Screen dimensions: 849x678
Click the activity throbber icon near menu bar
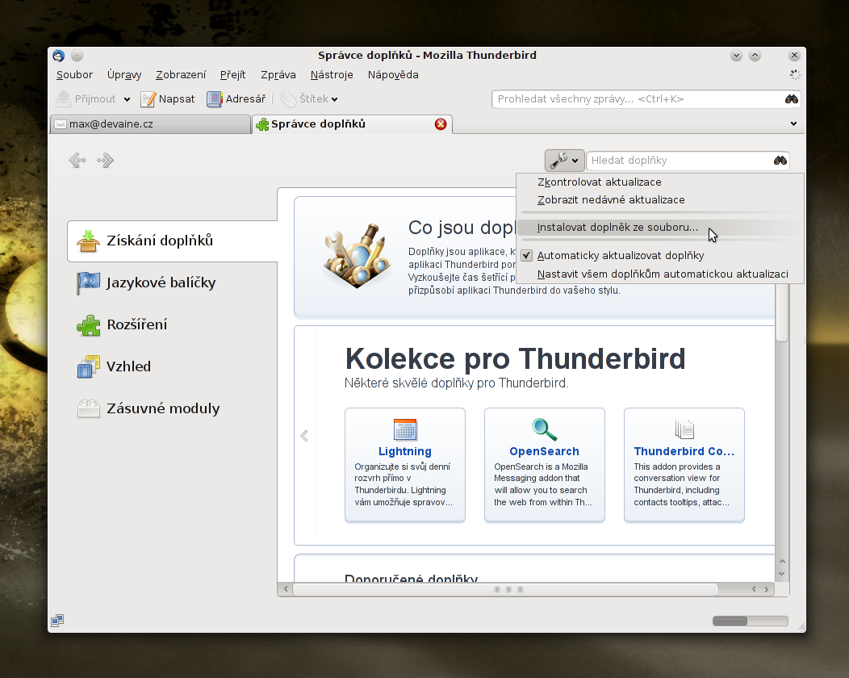click(794, 75)
